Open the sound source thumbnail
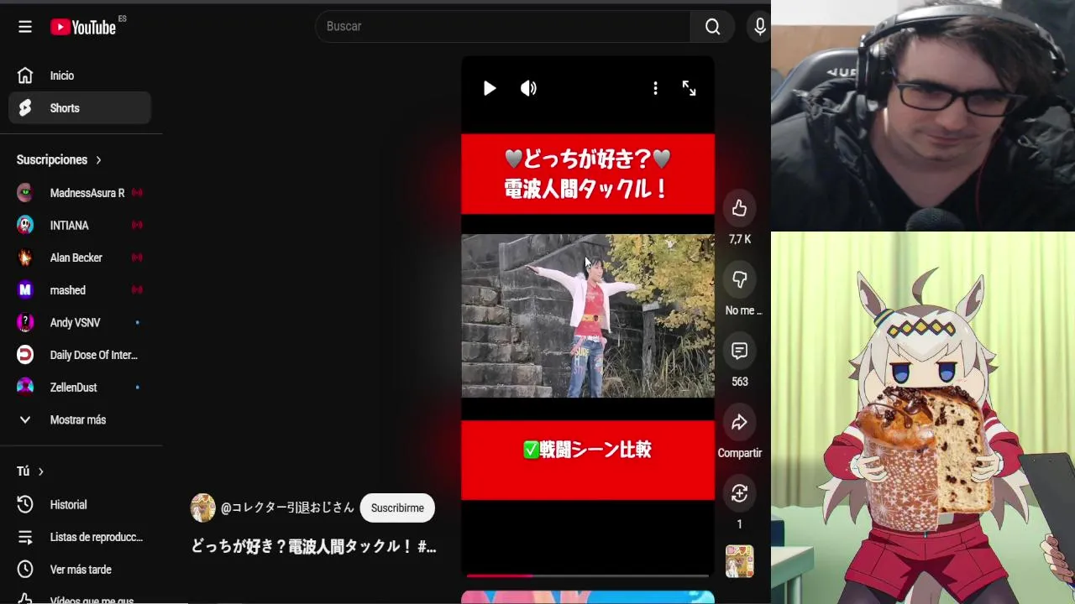The width and height of the screenshot is (1075, 604). coord(739,561)
